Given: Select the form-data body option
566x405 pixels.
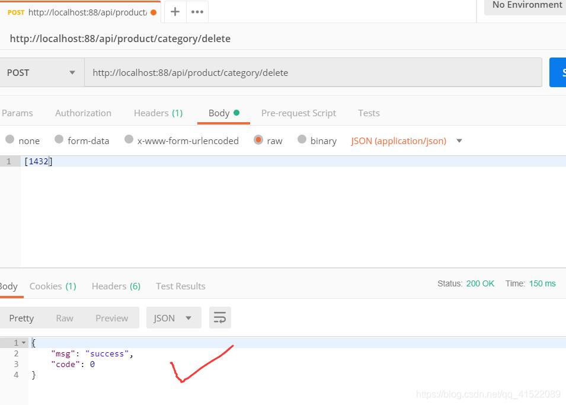Looking at the screenshot, I should (59, 141).
